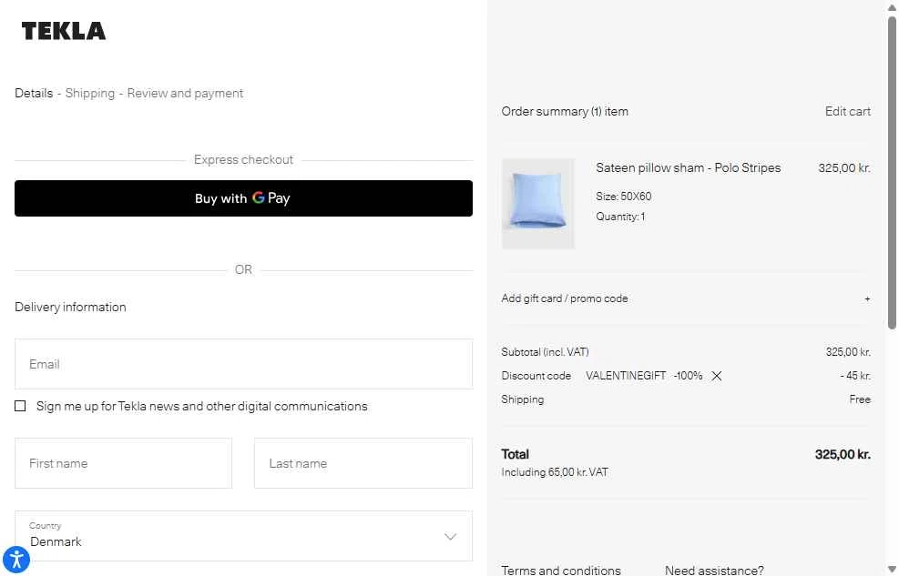Open the Edit cart link
This screenshot has height=576, width=899.
847,111
